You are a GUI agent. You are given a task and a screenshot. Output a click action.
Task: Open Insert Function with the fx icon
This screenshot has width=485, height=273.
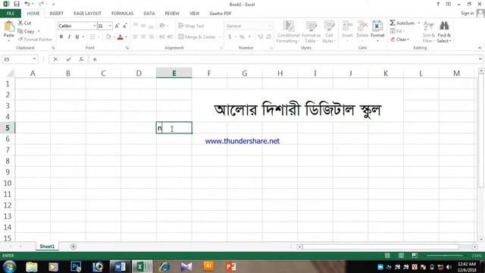pos(81,59)
